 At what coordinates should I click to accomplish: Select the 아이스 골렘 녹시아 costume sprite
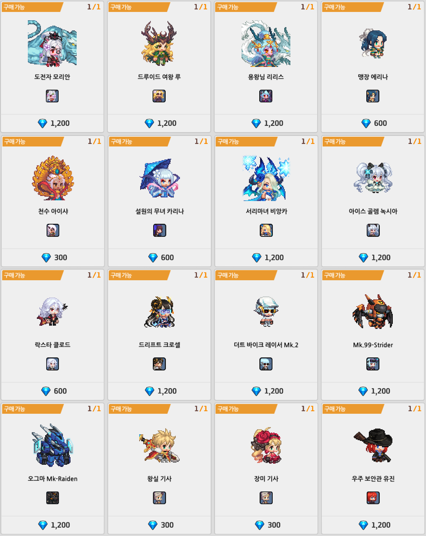[x=373, y=178]
